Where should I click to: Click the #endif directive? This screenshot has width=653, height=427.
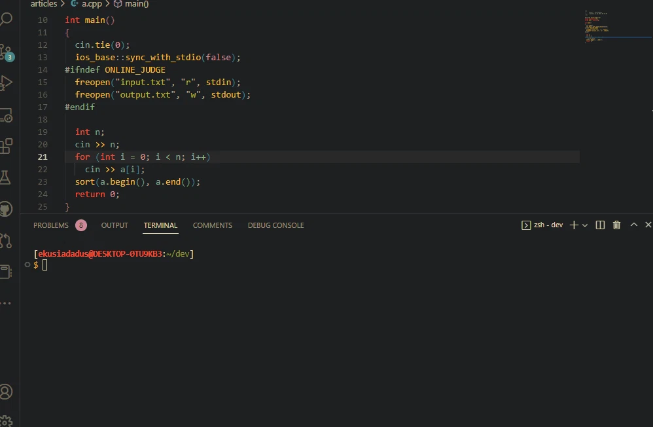(80, 107)
